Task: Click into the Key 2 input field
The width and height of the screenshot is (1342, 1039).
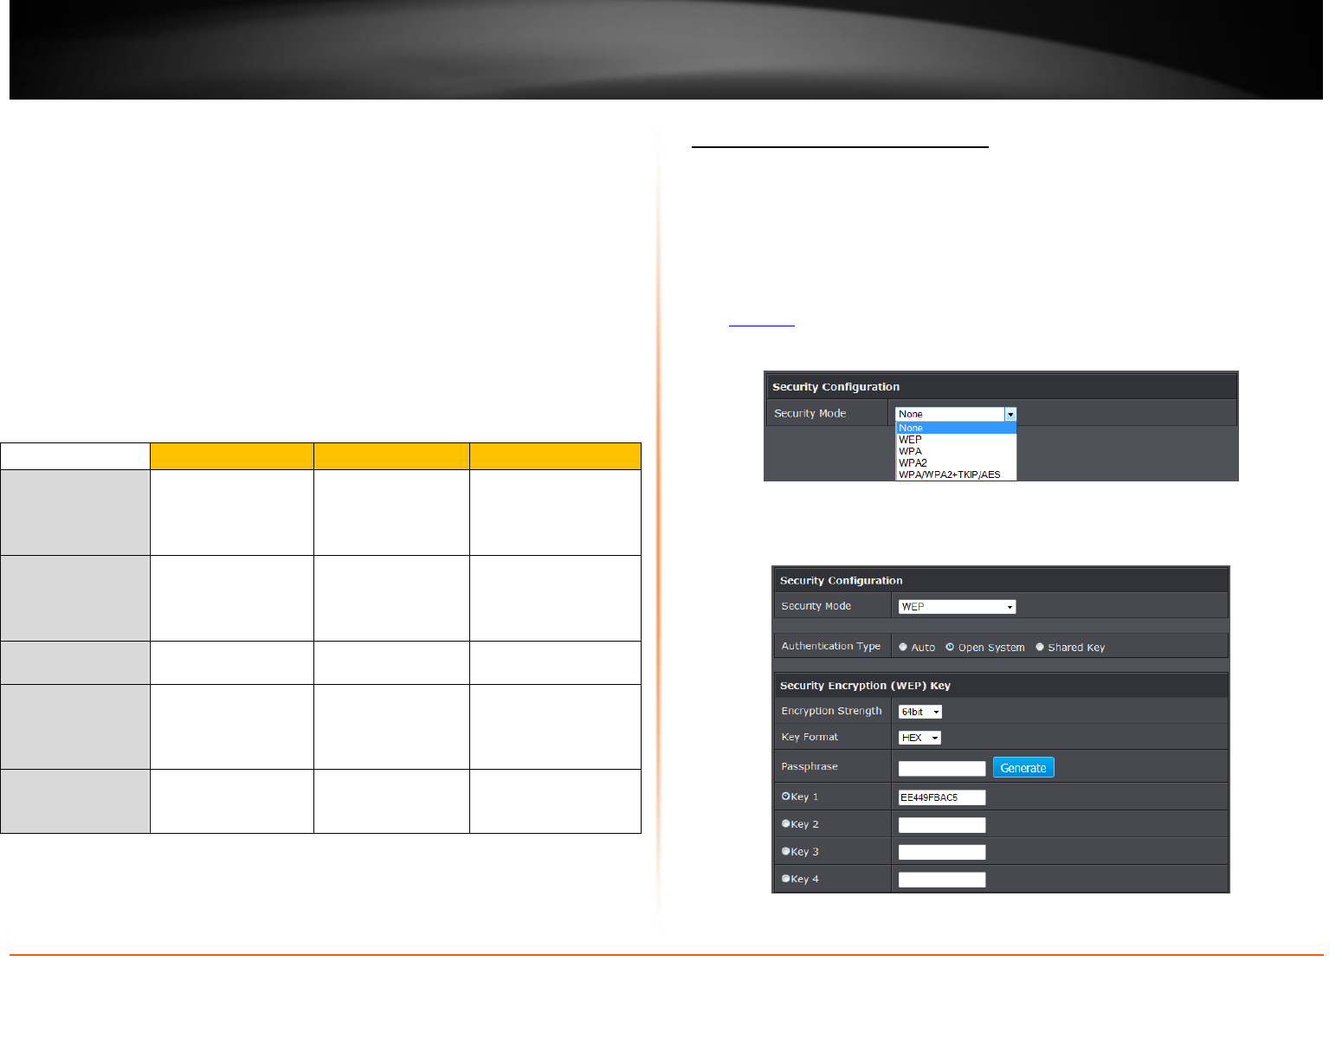Action: point(942,825)
